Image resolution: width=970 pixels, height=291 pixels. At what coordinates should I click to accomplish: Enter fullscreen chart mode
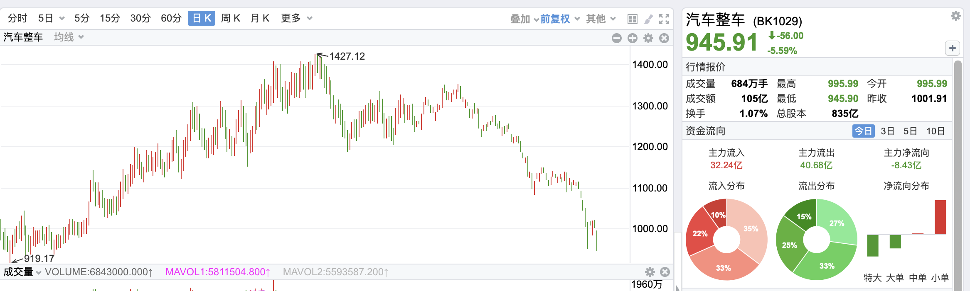[x=664, y=19]
